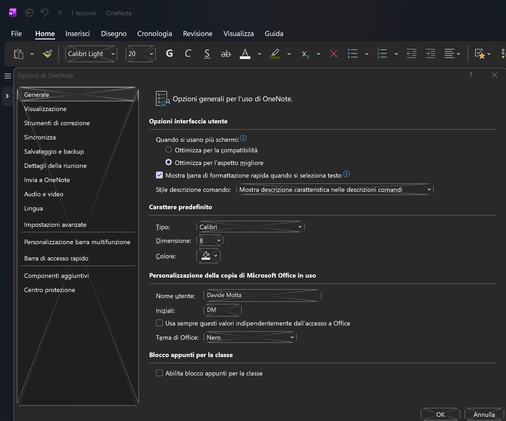The image size is (506, 421).
Task: Open the Tipo font dropdown showing Calibri
Action: pyautogui.click(x=250, y=227)
